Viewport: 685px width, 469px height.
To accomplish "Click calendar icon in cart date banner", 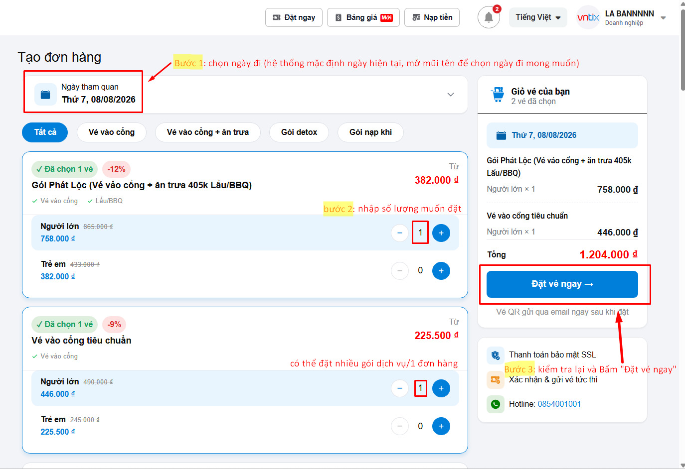I will [x=502, y=135].
